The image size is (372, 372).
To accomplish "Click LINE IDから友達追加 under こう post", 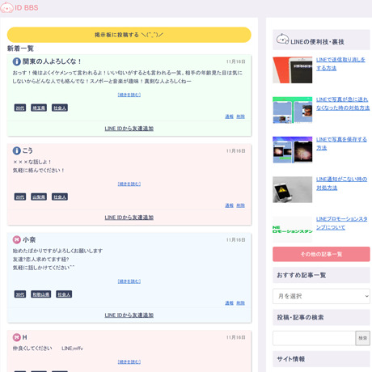I will [x=129, y=218].
